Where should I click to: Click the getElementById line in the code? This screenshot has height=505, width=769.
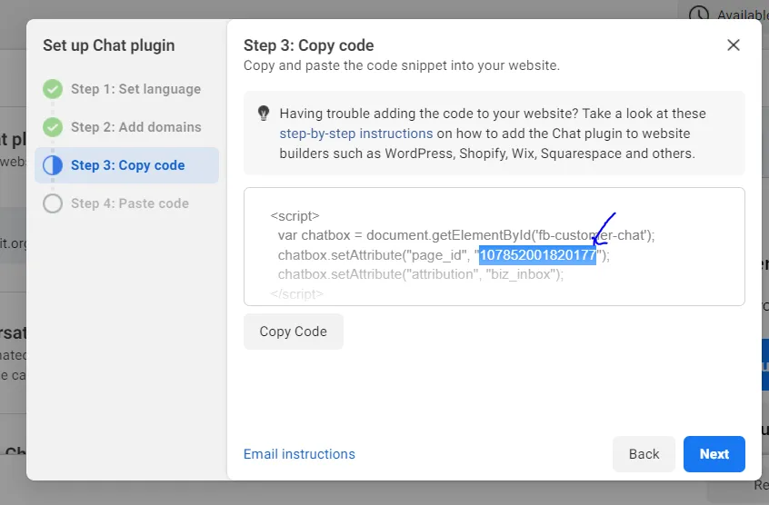coord(465,235)
